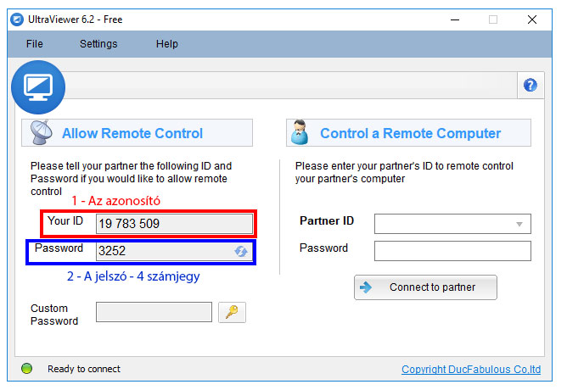Click into the Partner ID combo box
Image resolution: width=567 pixels, height=390 pixels.
[441, 224]
